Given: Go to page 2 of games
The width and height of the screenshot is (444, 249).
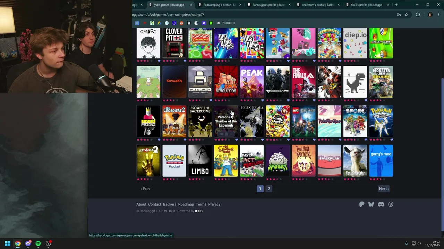Looking at the screenshot, I should [x=269, y=188].
